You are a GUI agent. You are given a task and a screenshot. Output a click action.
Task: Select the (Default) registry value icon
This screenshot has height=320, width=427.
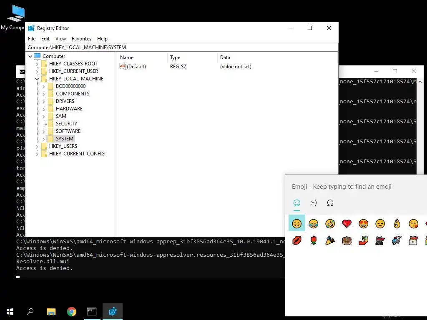(123, 66)
